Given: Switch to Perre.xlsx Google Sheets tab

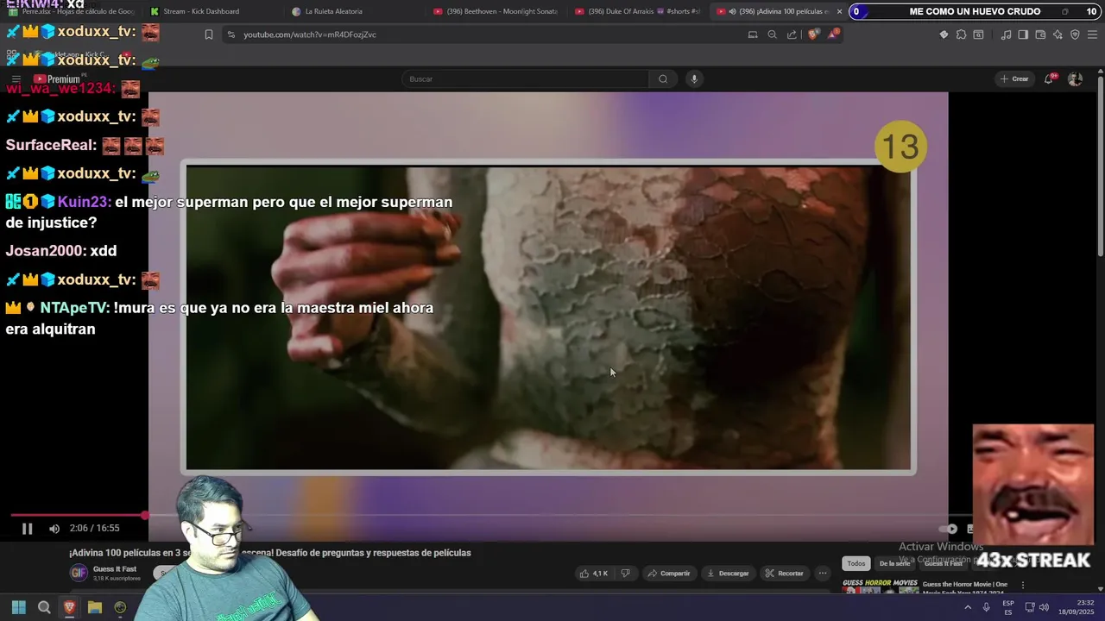Looking at the screenshot, I should 71,11.
